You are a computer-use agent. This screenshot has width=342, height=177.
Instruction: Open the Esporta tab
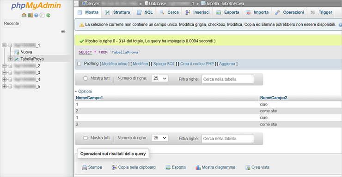(228, 12)
